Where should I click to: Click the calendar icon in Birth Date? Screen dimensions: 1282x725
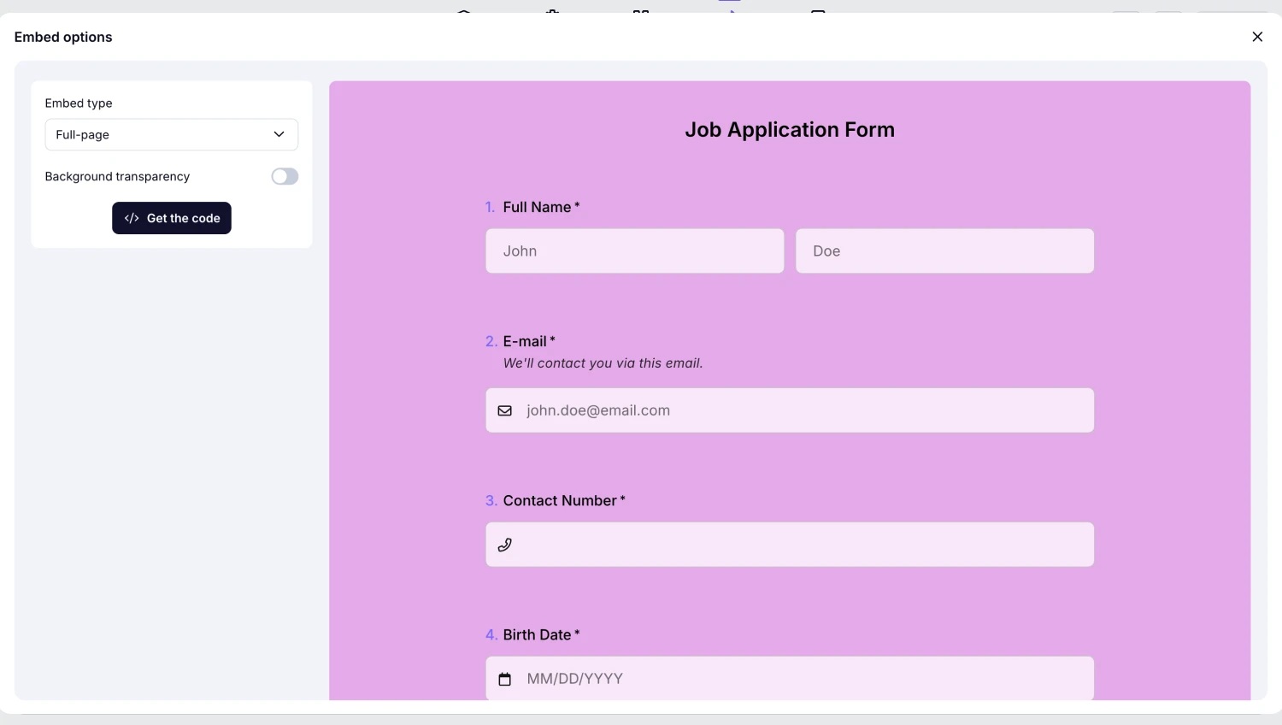(505, 679)
